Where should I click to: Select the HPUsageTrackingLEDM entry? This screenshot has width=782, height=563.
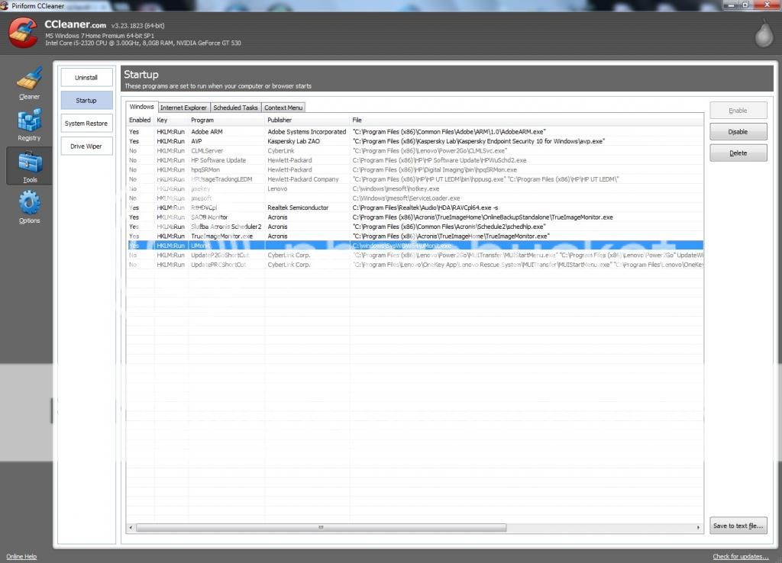point(415,179)
